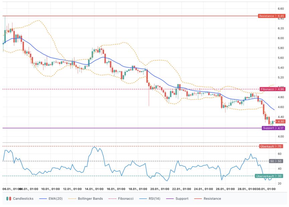Click the 26.01., 01:00 date on the time axis
The width and height of the screenshot is (289, 207).
(225, 189)
